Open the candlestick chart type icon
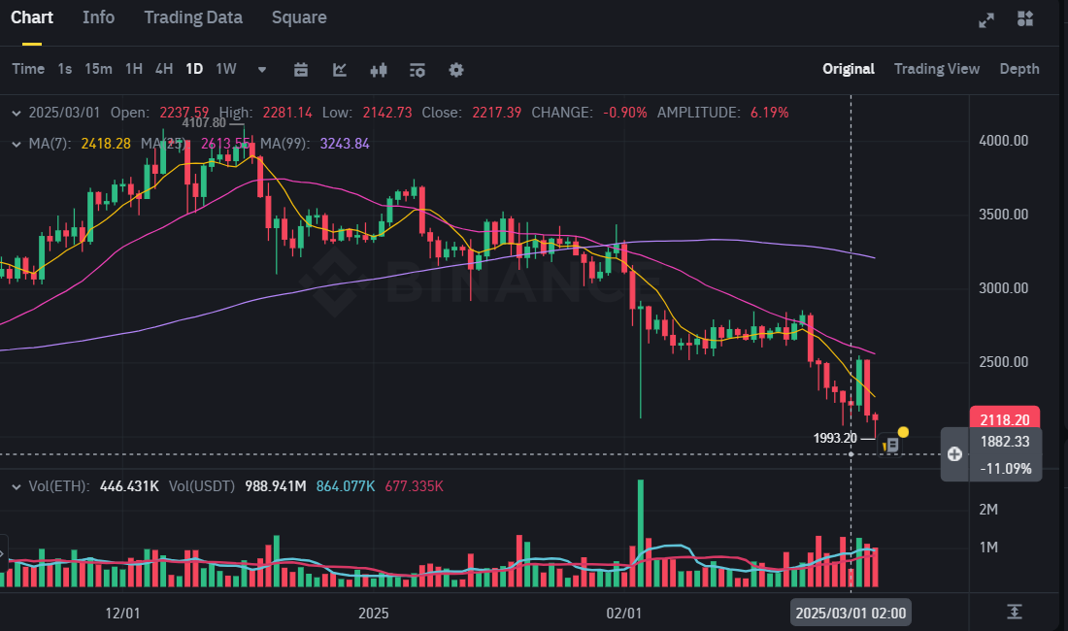 point(379,70)
